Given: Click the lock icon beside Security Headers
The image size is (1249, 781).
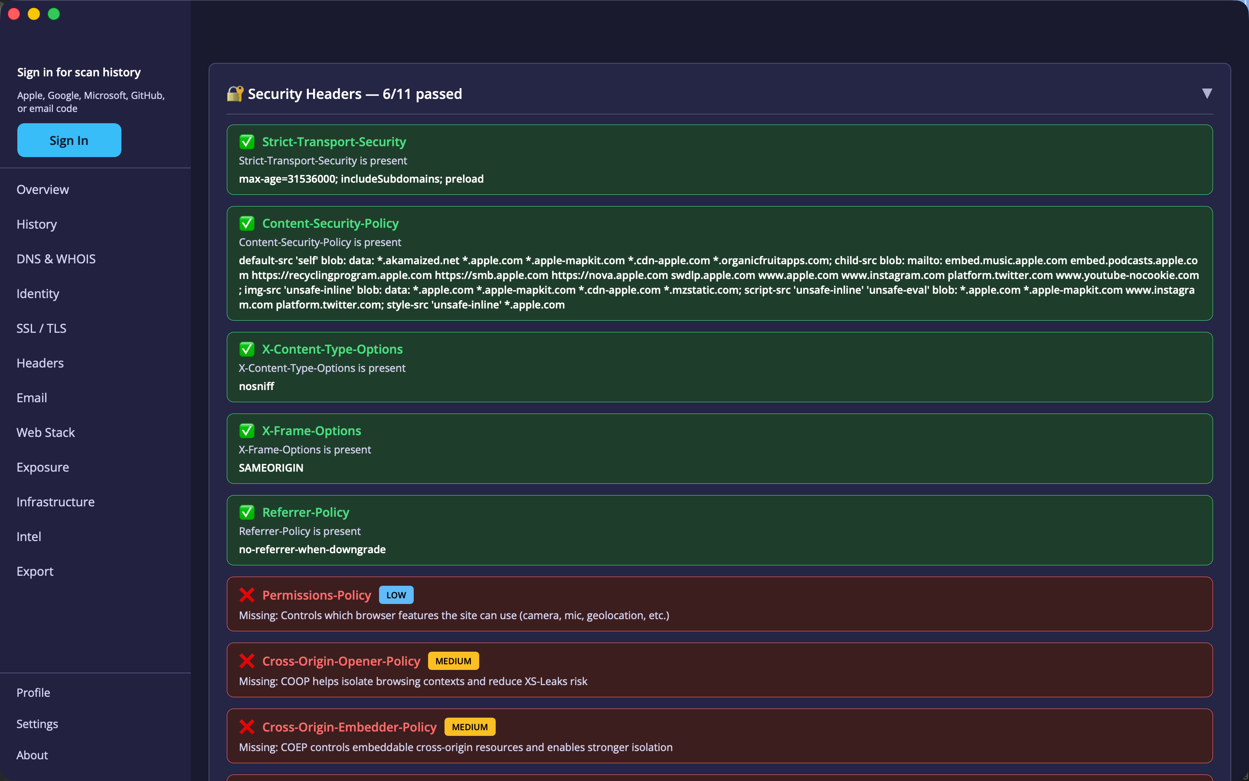Looking at the screenshot, I should tap(235, 93).
